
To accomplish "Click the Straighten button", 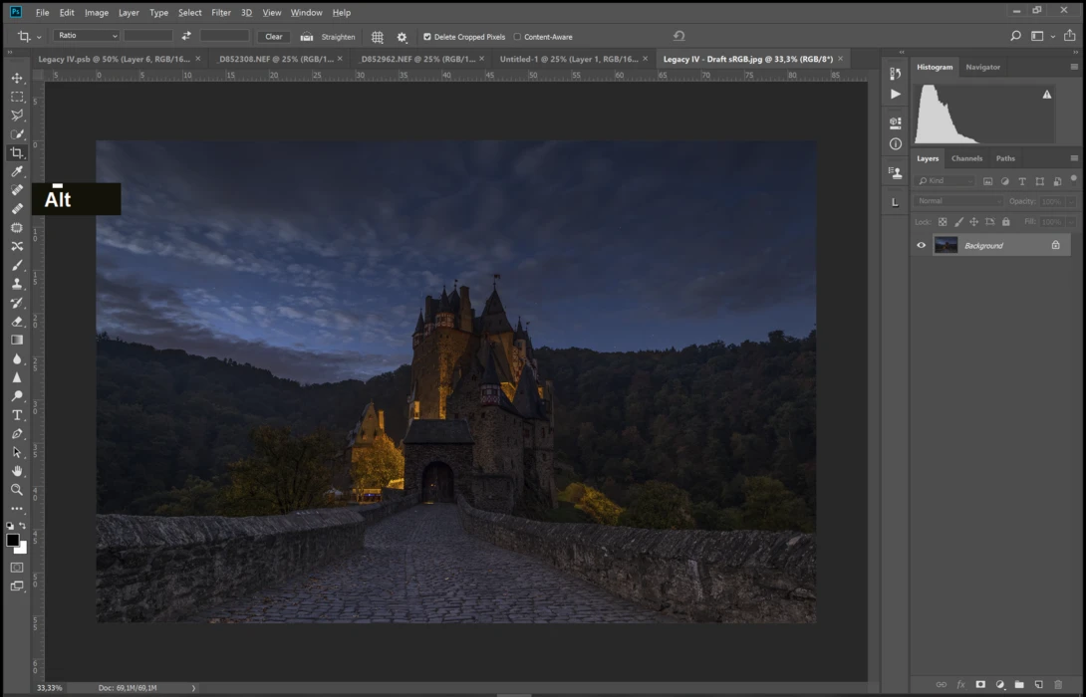I will point(329,37).
